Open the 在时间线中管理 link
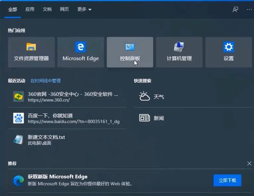This screenshot has width=254, height=196. [x=45, y=81]
